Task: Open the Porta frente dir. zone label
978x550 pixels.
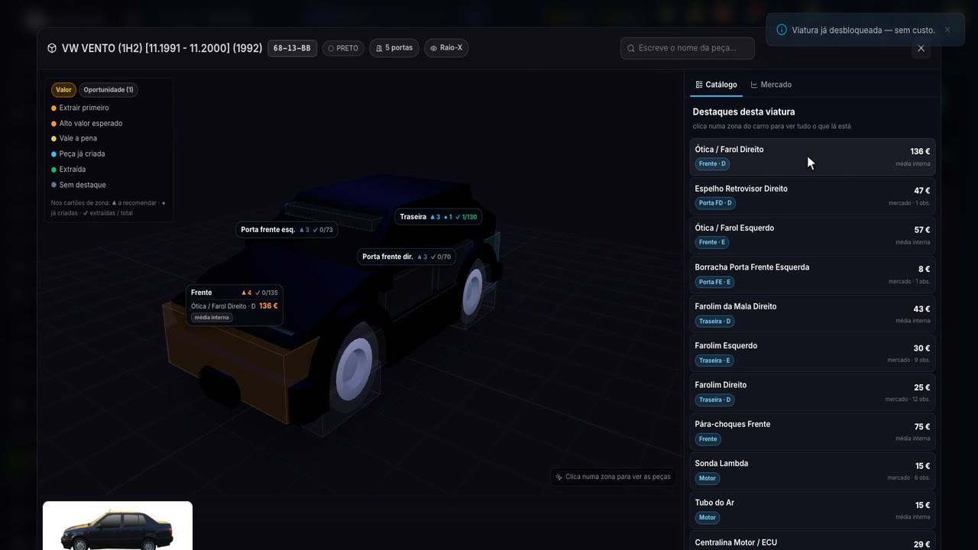Action: 407,257
